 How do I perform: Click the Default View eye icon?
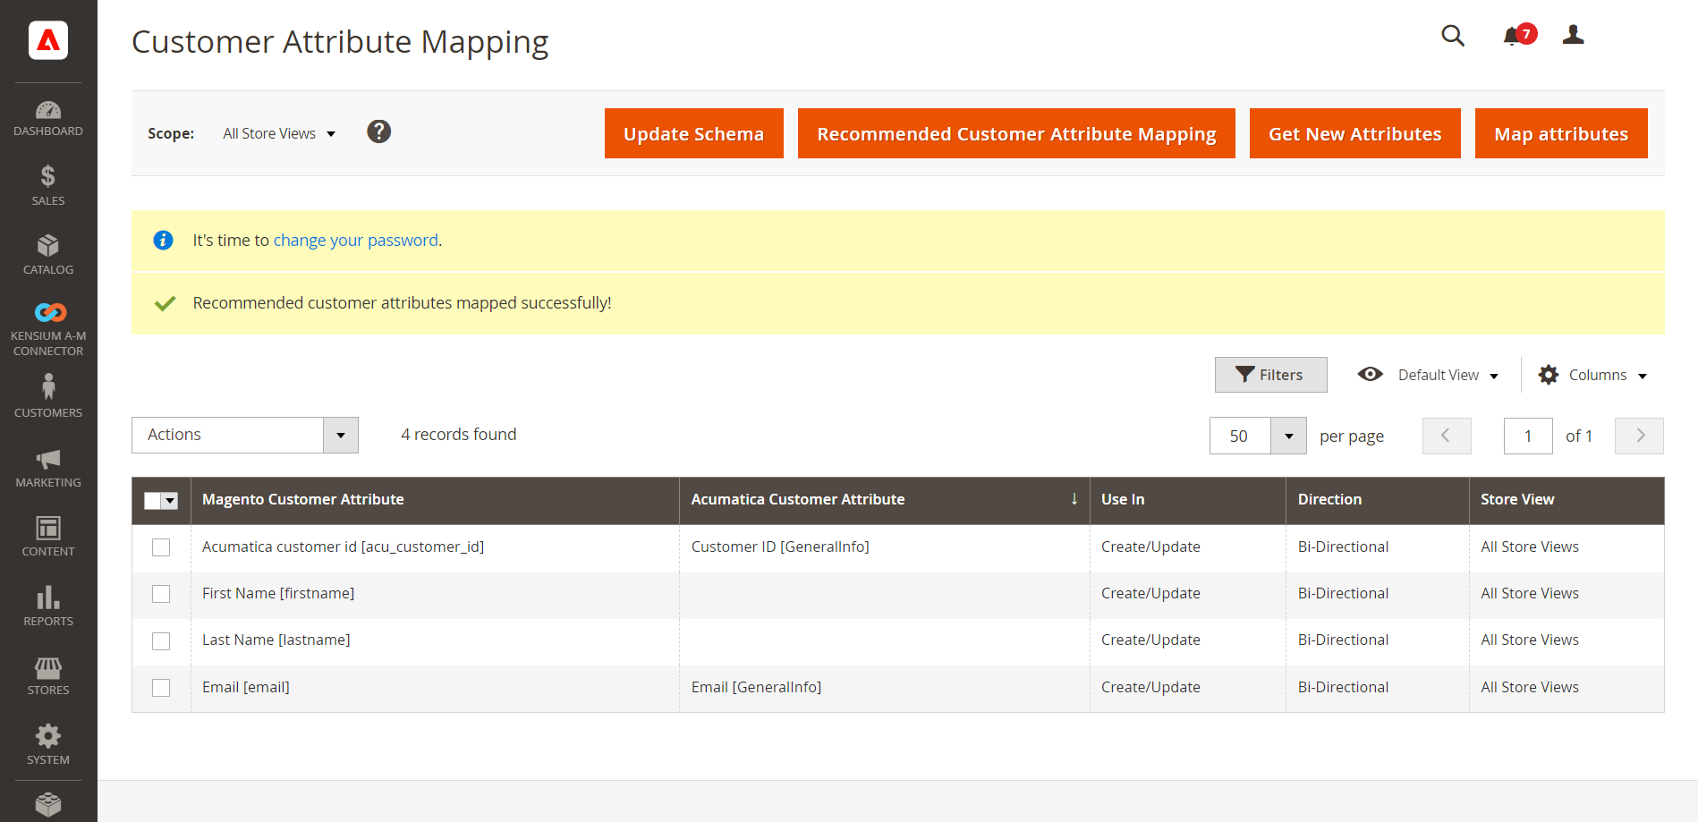tap(1371, 374)
